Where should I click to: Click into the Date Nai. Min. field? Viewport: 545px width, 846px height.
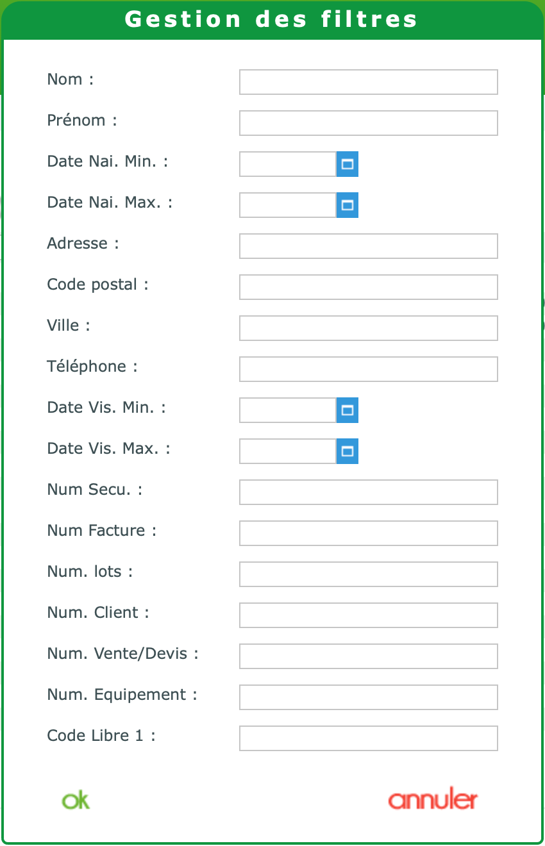pyautogui.click(x=288, y=164)
